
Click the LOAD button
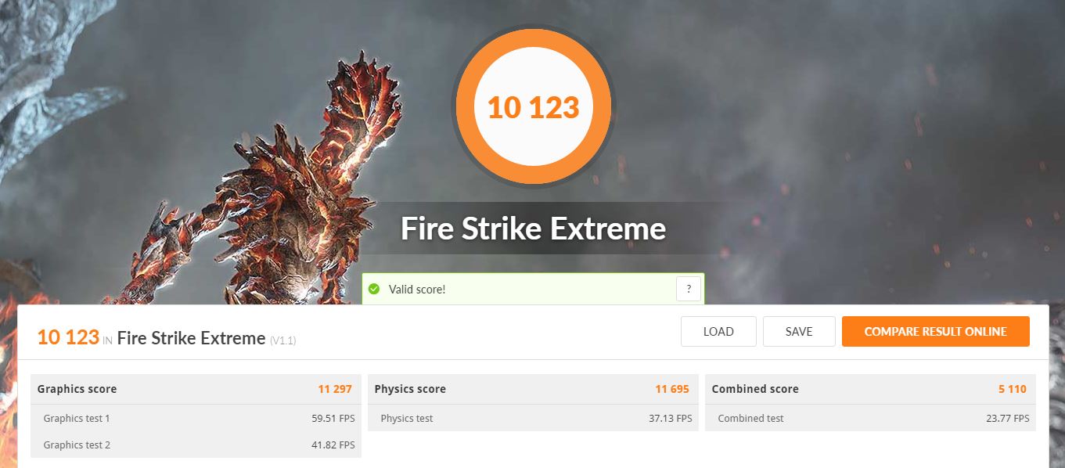[718, 331]
